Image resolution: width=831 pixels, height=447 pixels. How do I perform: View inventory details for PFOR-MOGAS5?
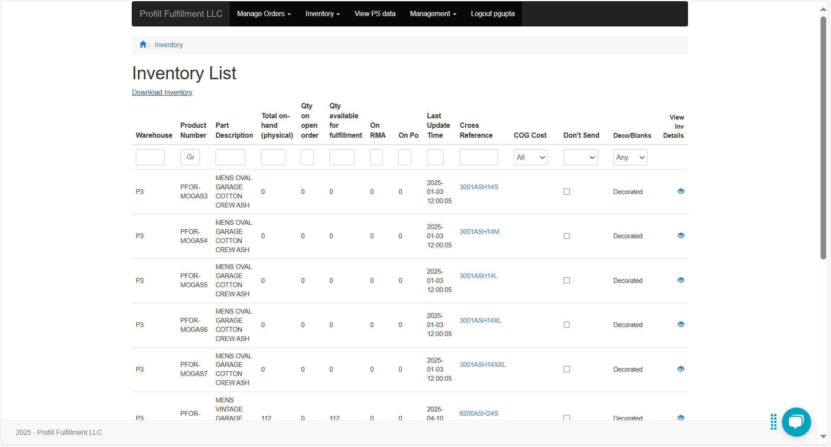pyautogui.click(x=681, y=280)
